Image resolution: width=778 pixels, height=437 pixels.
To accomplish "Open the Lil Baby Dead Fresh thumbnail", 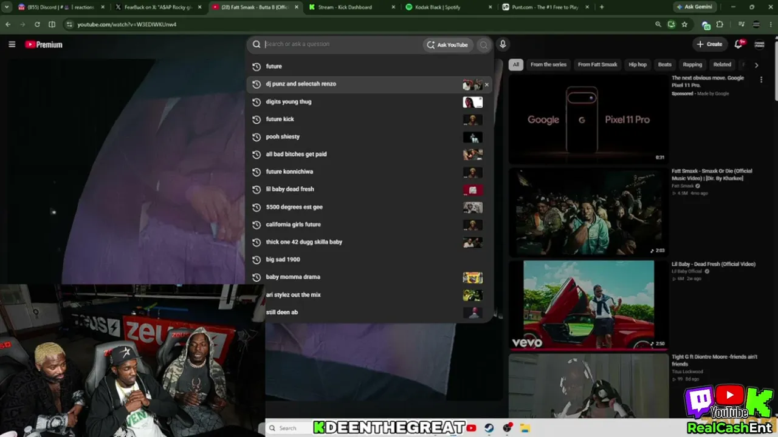I will (x=588, y=305).
